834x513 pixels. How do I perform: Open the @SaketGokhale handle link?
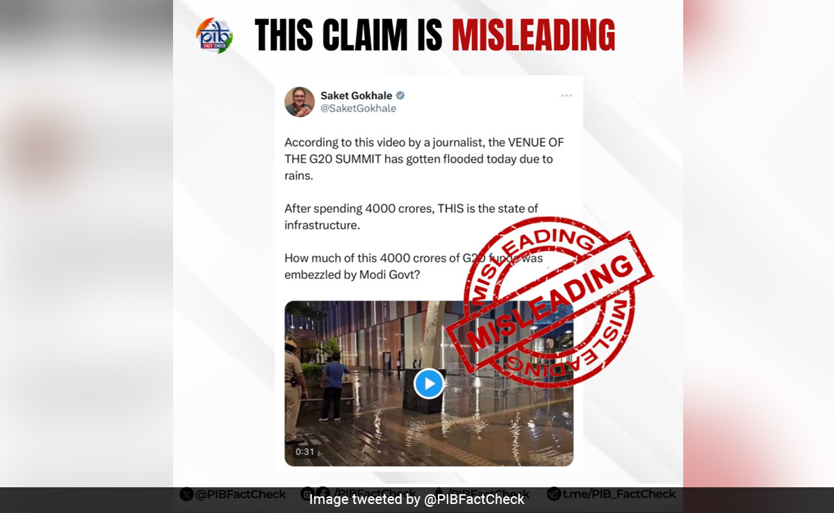pos(359,108)
